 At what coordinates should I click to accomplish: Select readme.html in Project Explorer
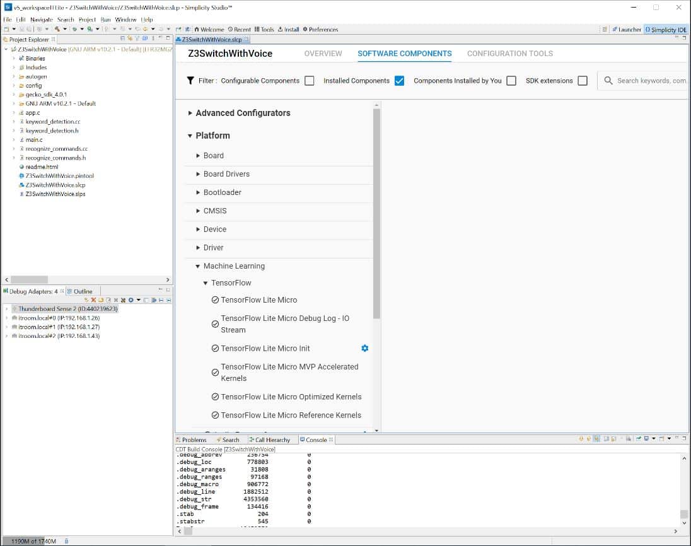tap(42, 167)
